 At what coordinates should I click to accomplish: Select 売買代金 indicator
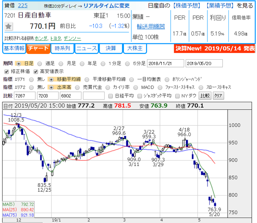77,88
